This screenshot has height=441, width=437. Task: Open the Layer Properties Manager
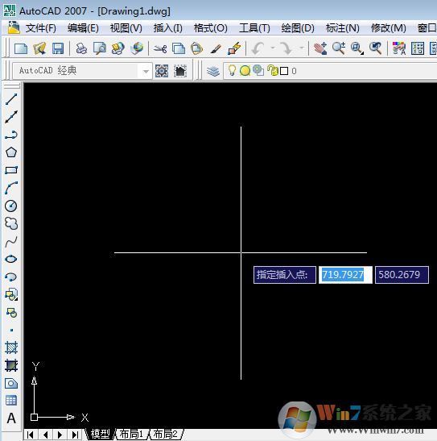pyautogui.click(x=213, y=71)
